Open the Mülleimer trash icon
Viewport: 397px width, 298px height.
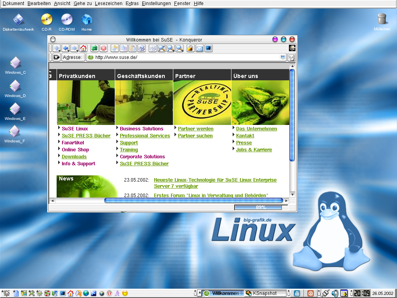(382, 22)
